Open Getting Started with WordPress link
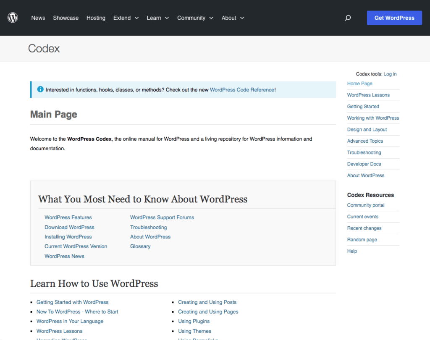 (x=72, y=302)
